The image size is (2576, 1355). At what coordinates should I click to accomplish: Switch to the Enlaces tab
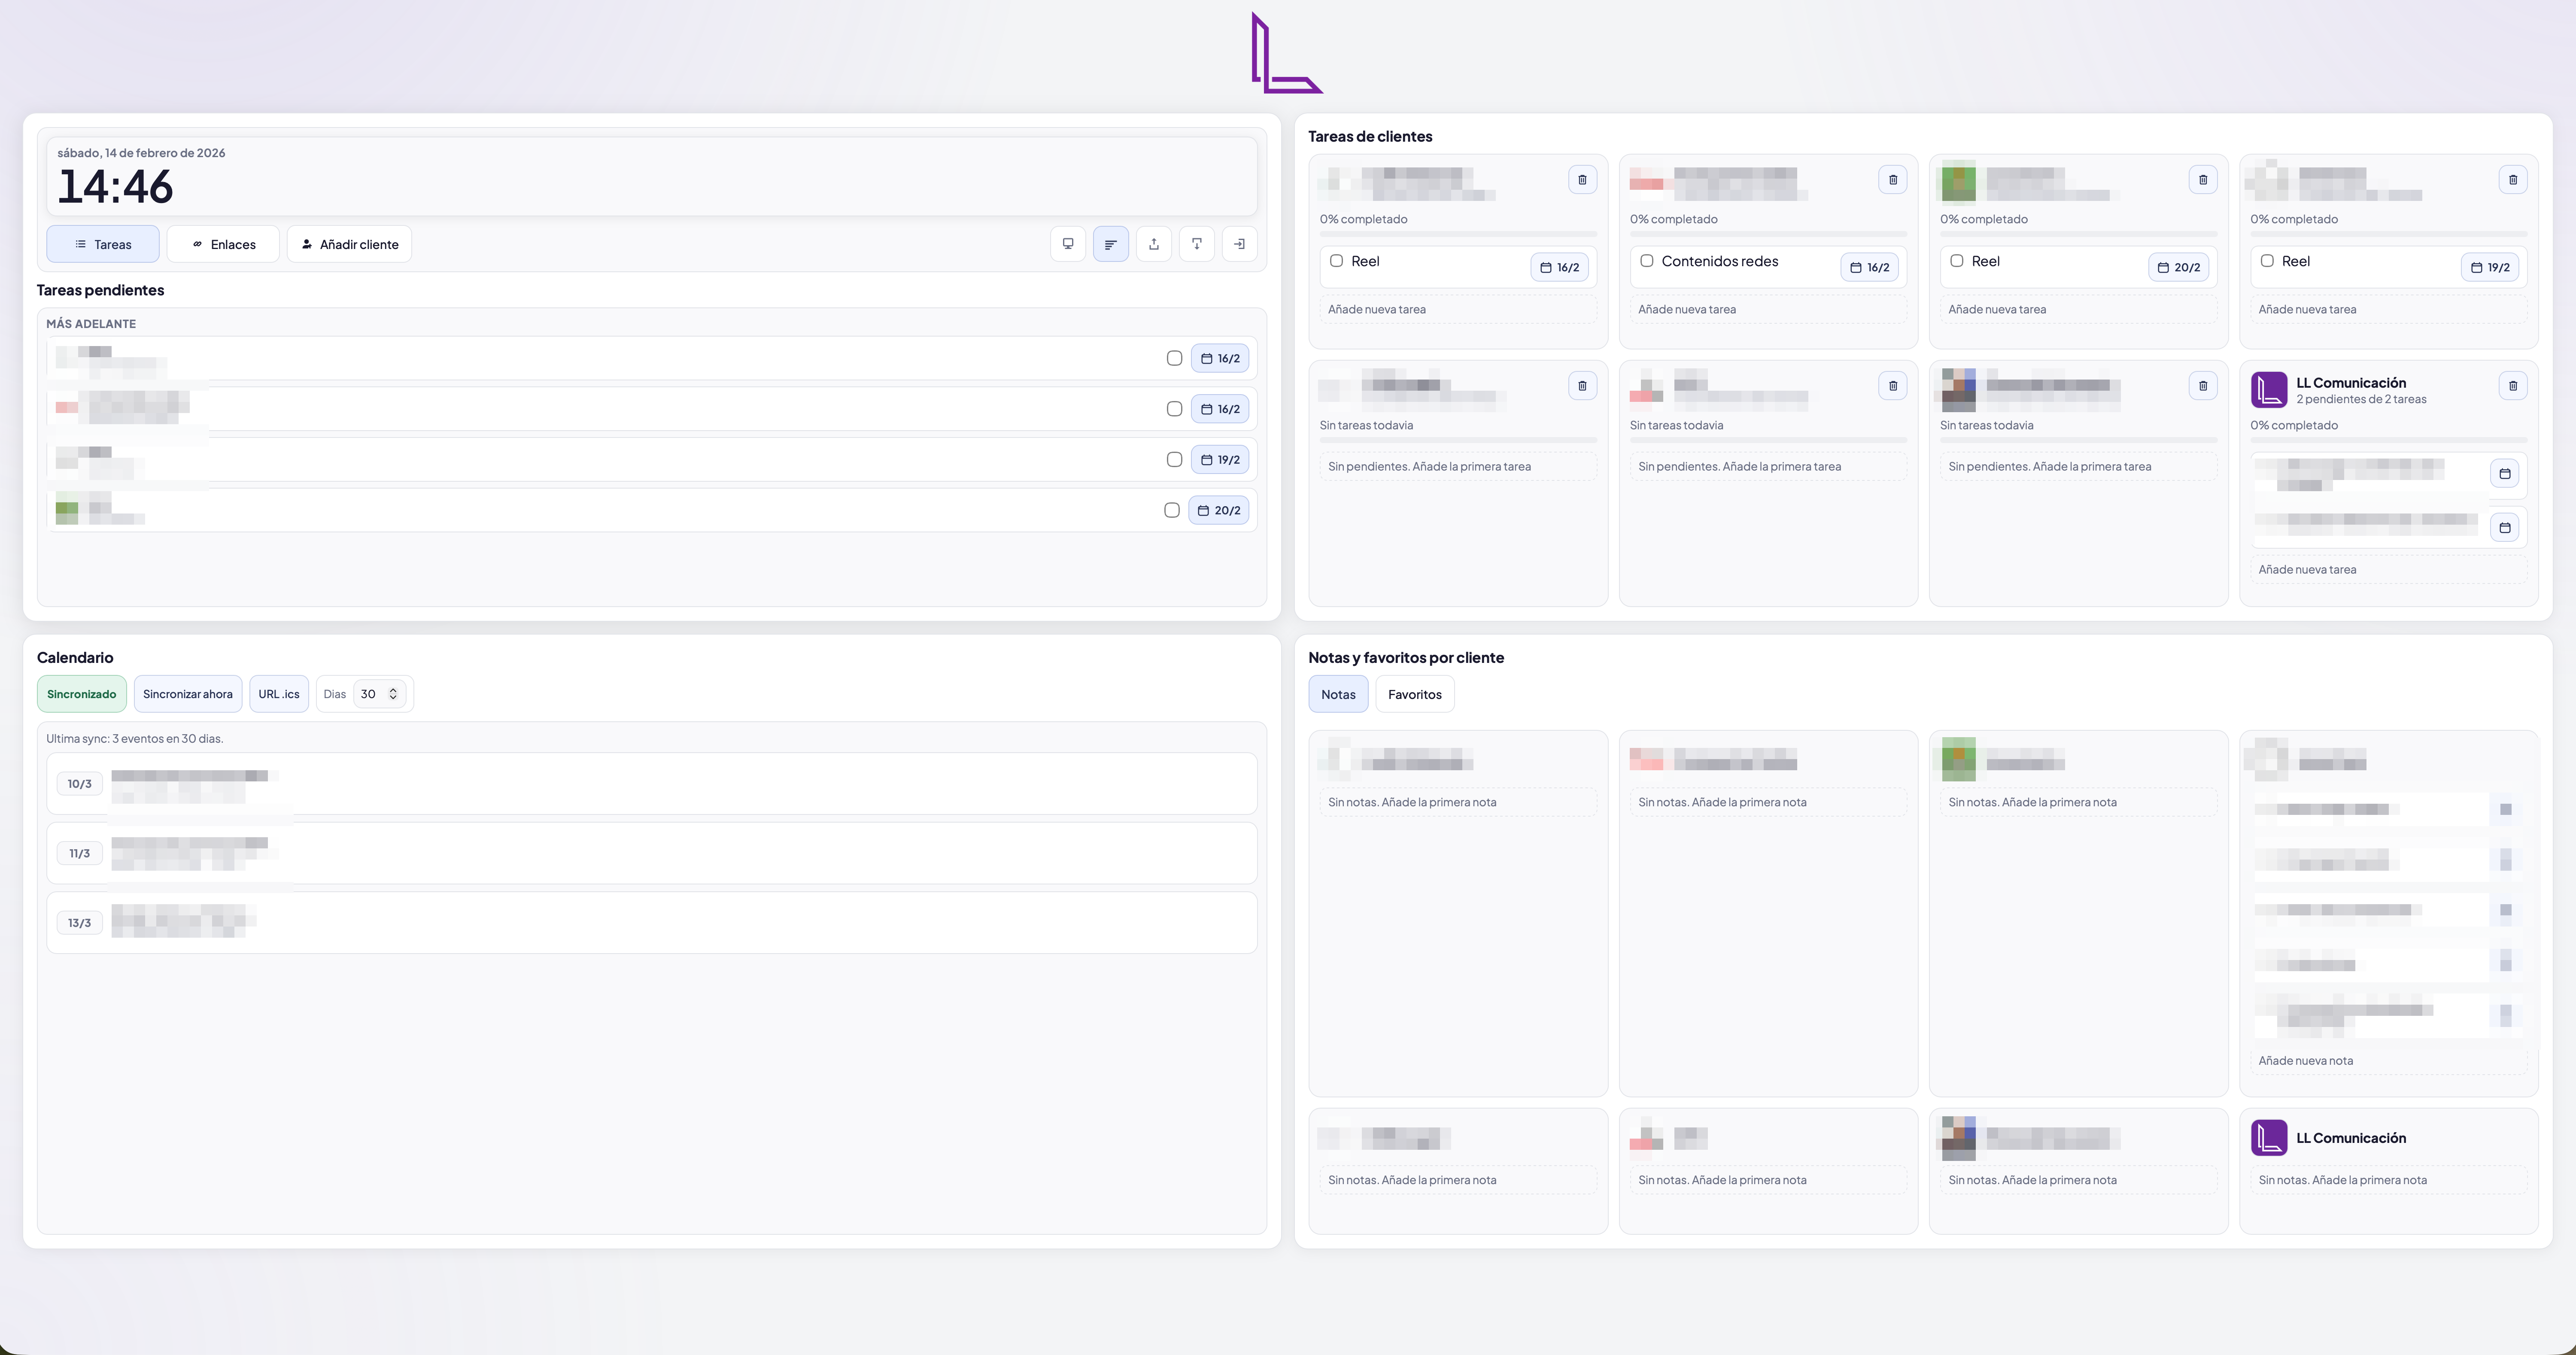point(223,244)
